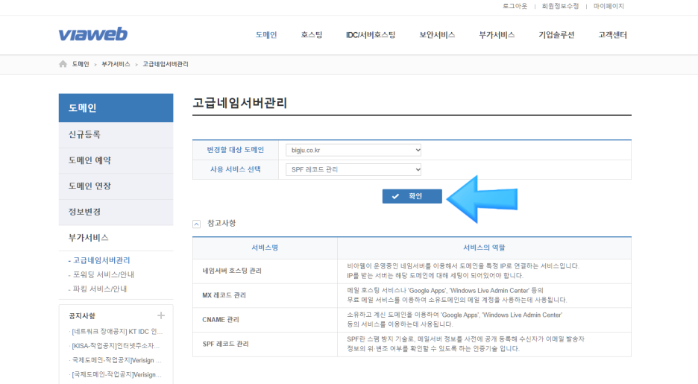Open the 도메인 top menu
698x384 pixels.
click(266, 35)
